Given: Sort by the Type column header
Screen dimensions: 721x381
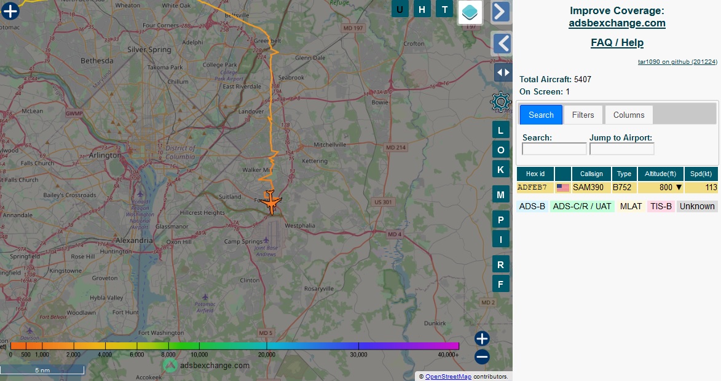Looking at the screenshot, I should pos(624,174).
